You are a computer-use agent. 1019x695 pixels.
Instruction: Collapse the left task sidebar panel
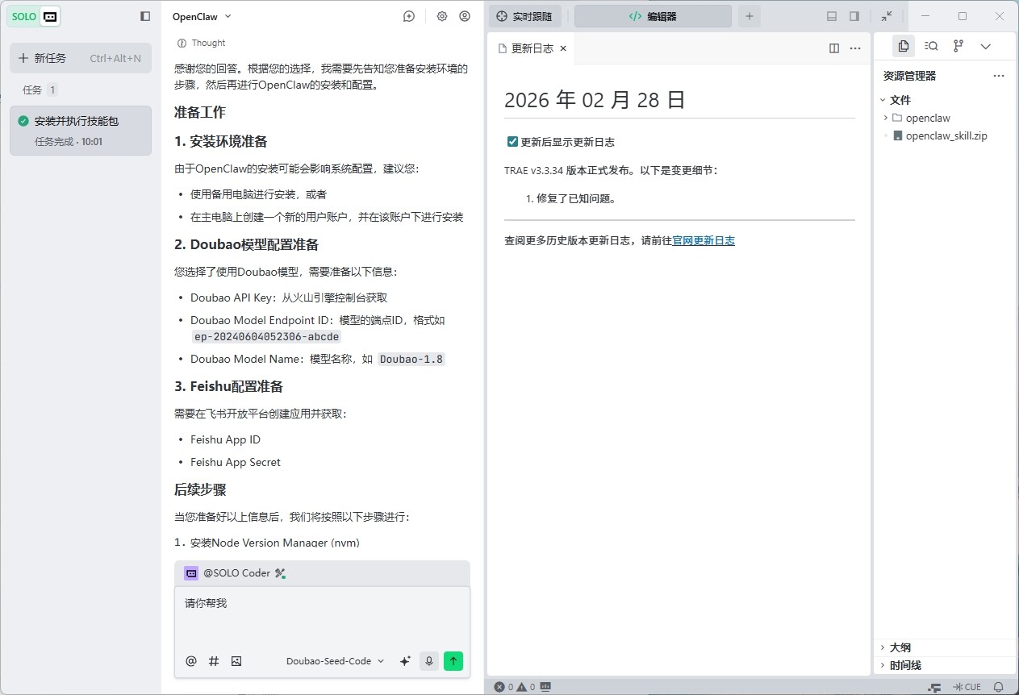click(x=145, y=16)
